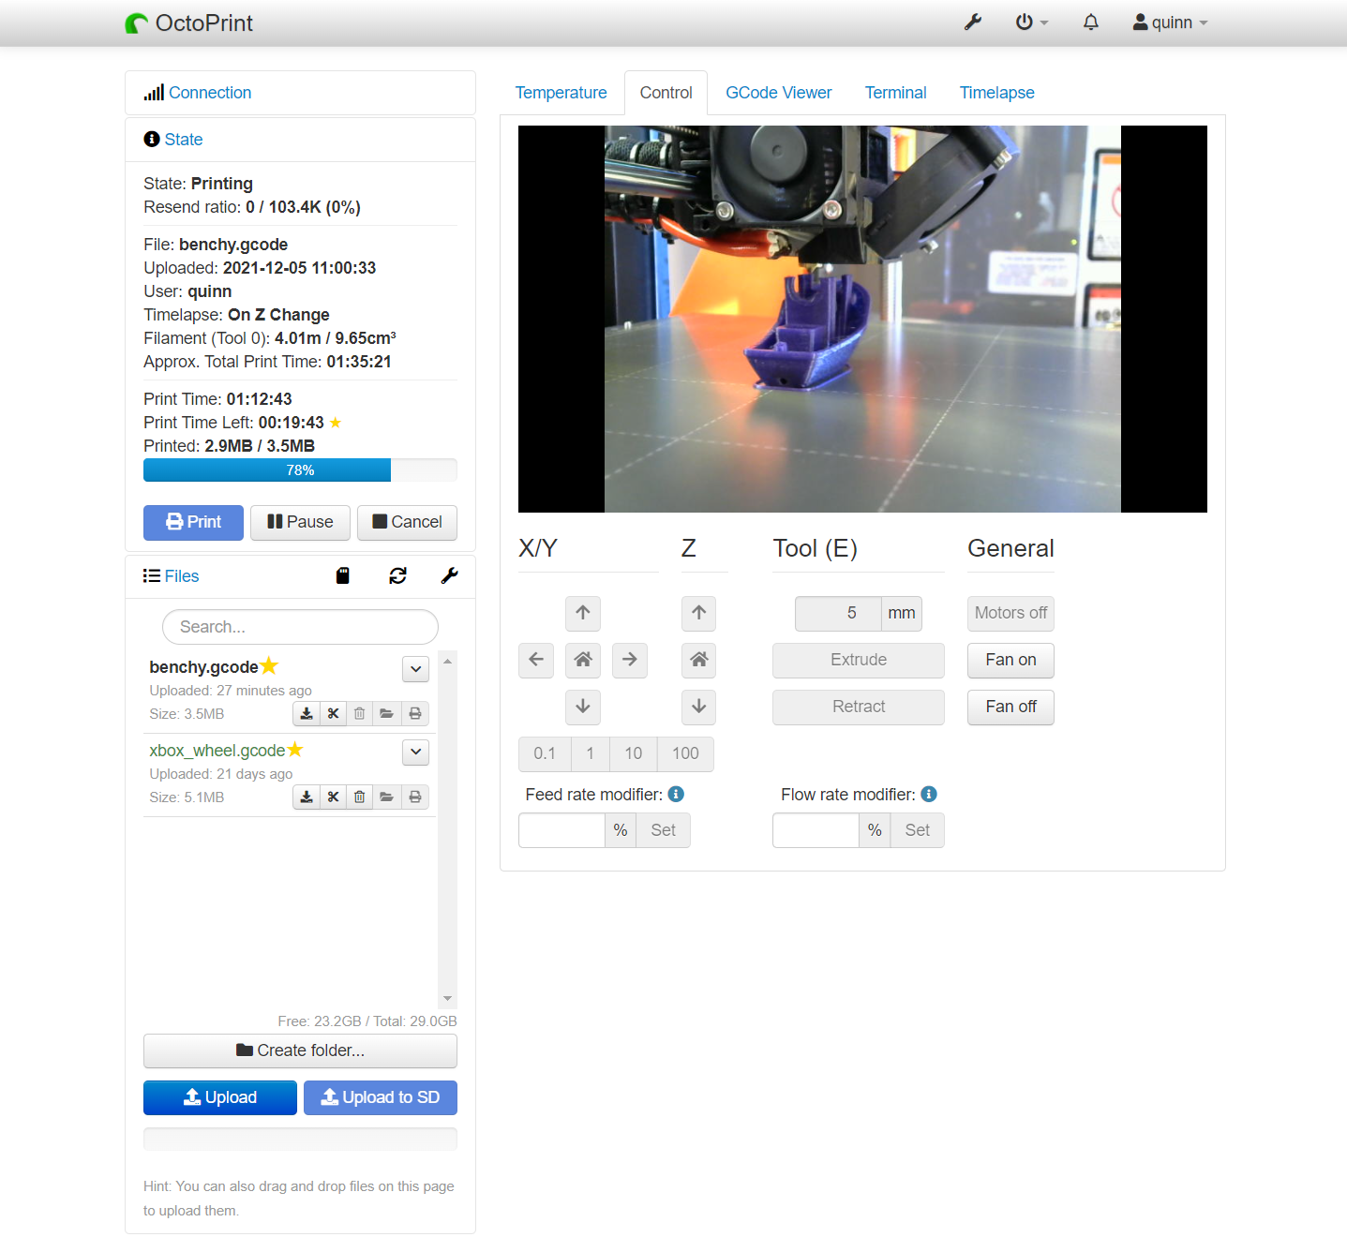Viewport: 1347px width, 1237px height.
Task: Pause the current print
Action: 300,522
